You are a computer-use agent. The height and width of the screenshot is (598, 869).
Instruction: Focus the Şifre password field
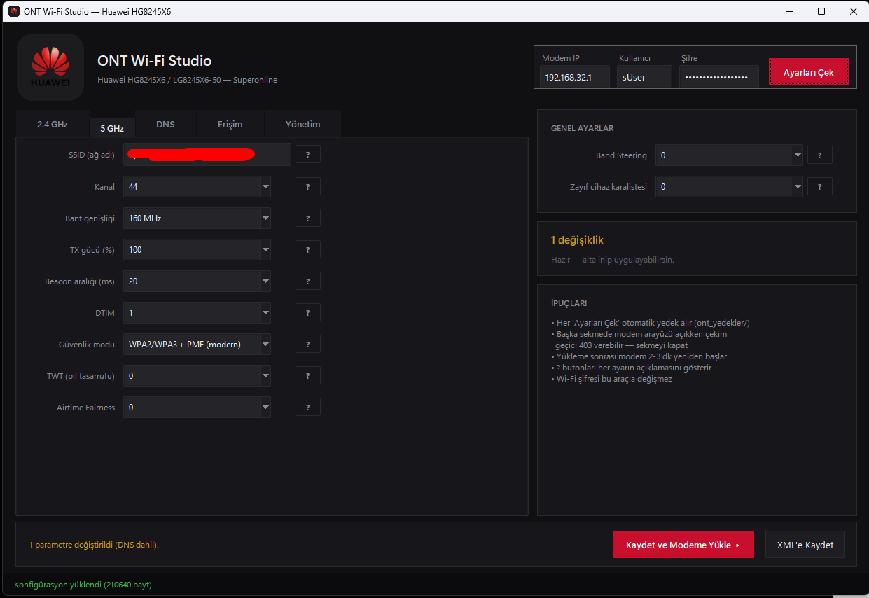click(718, 77)
